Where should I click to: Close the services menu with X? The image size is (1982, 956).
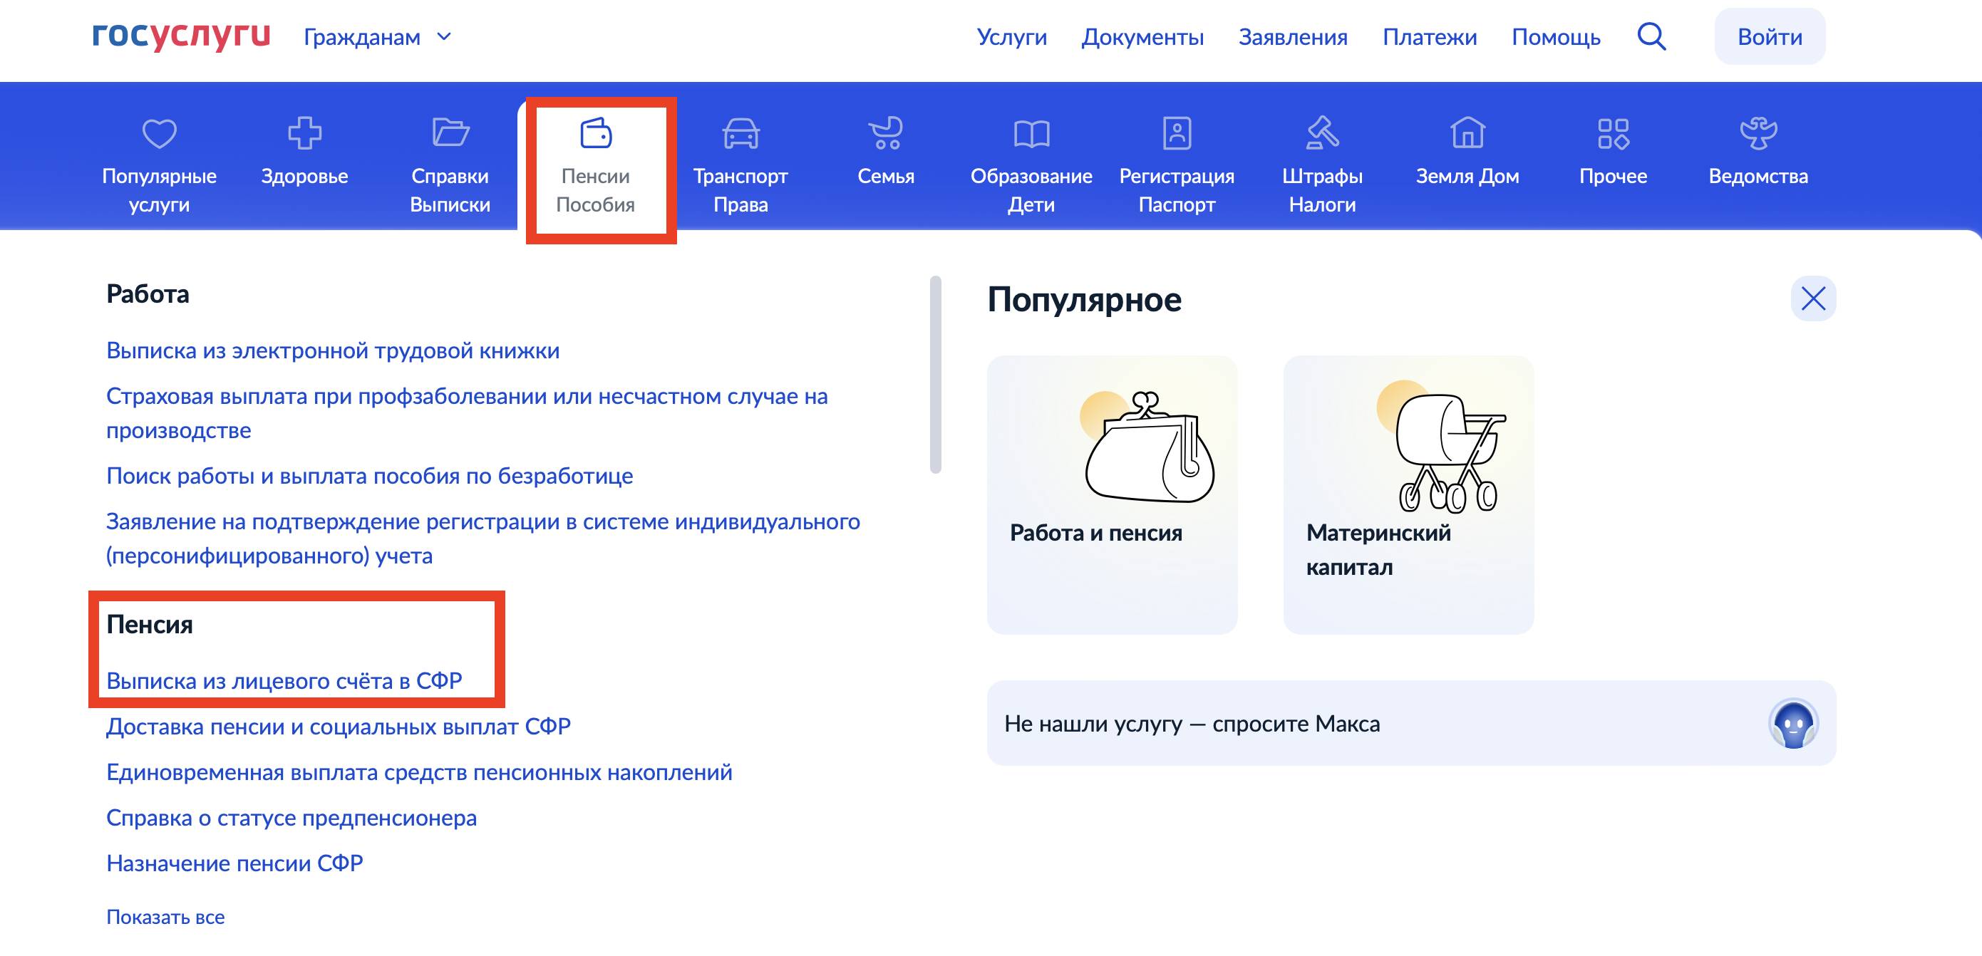(1814, 298)
